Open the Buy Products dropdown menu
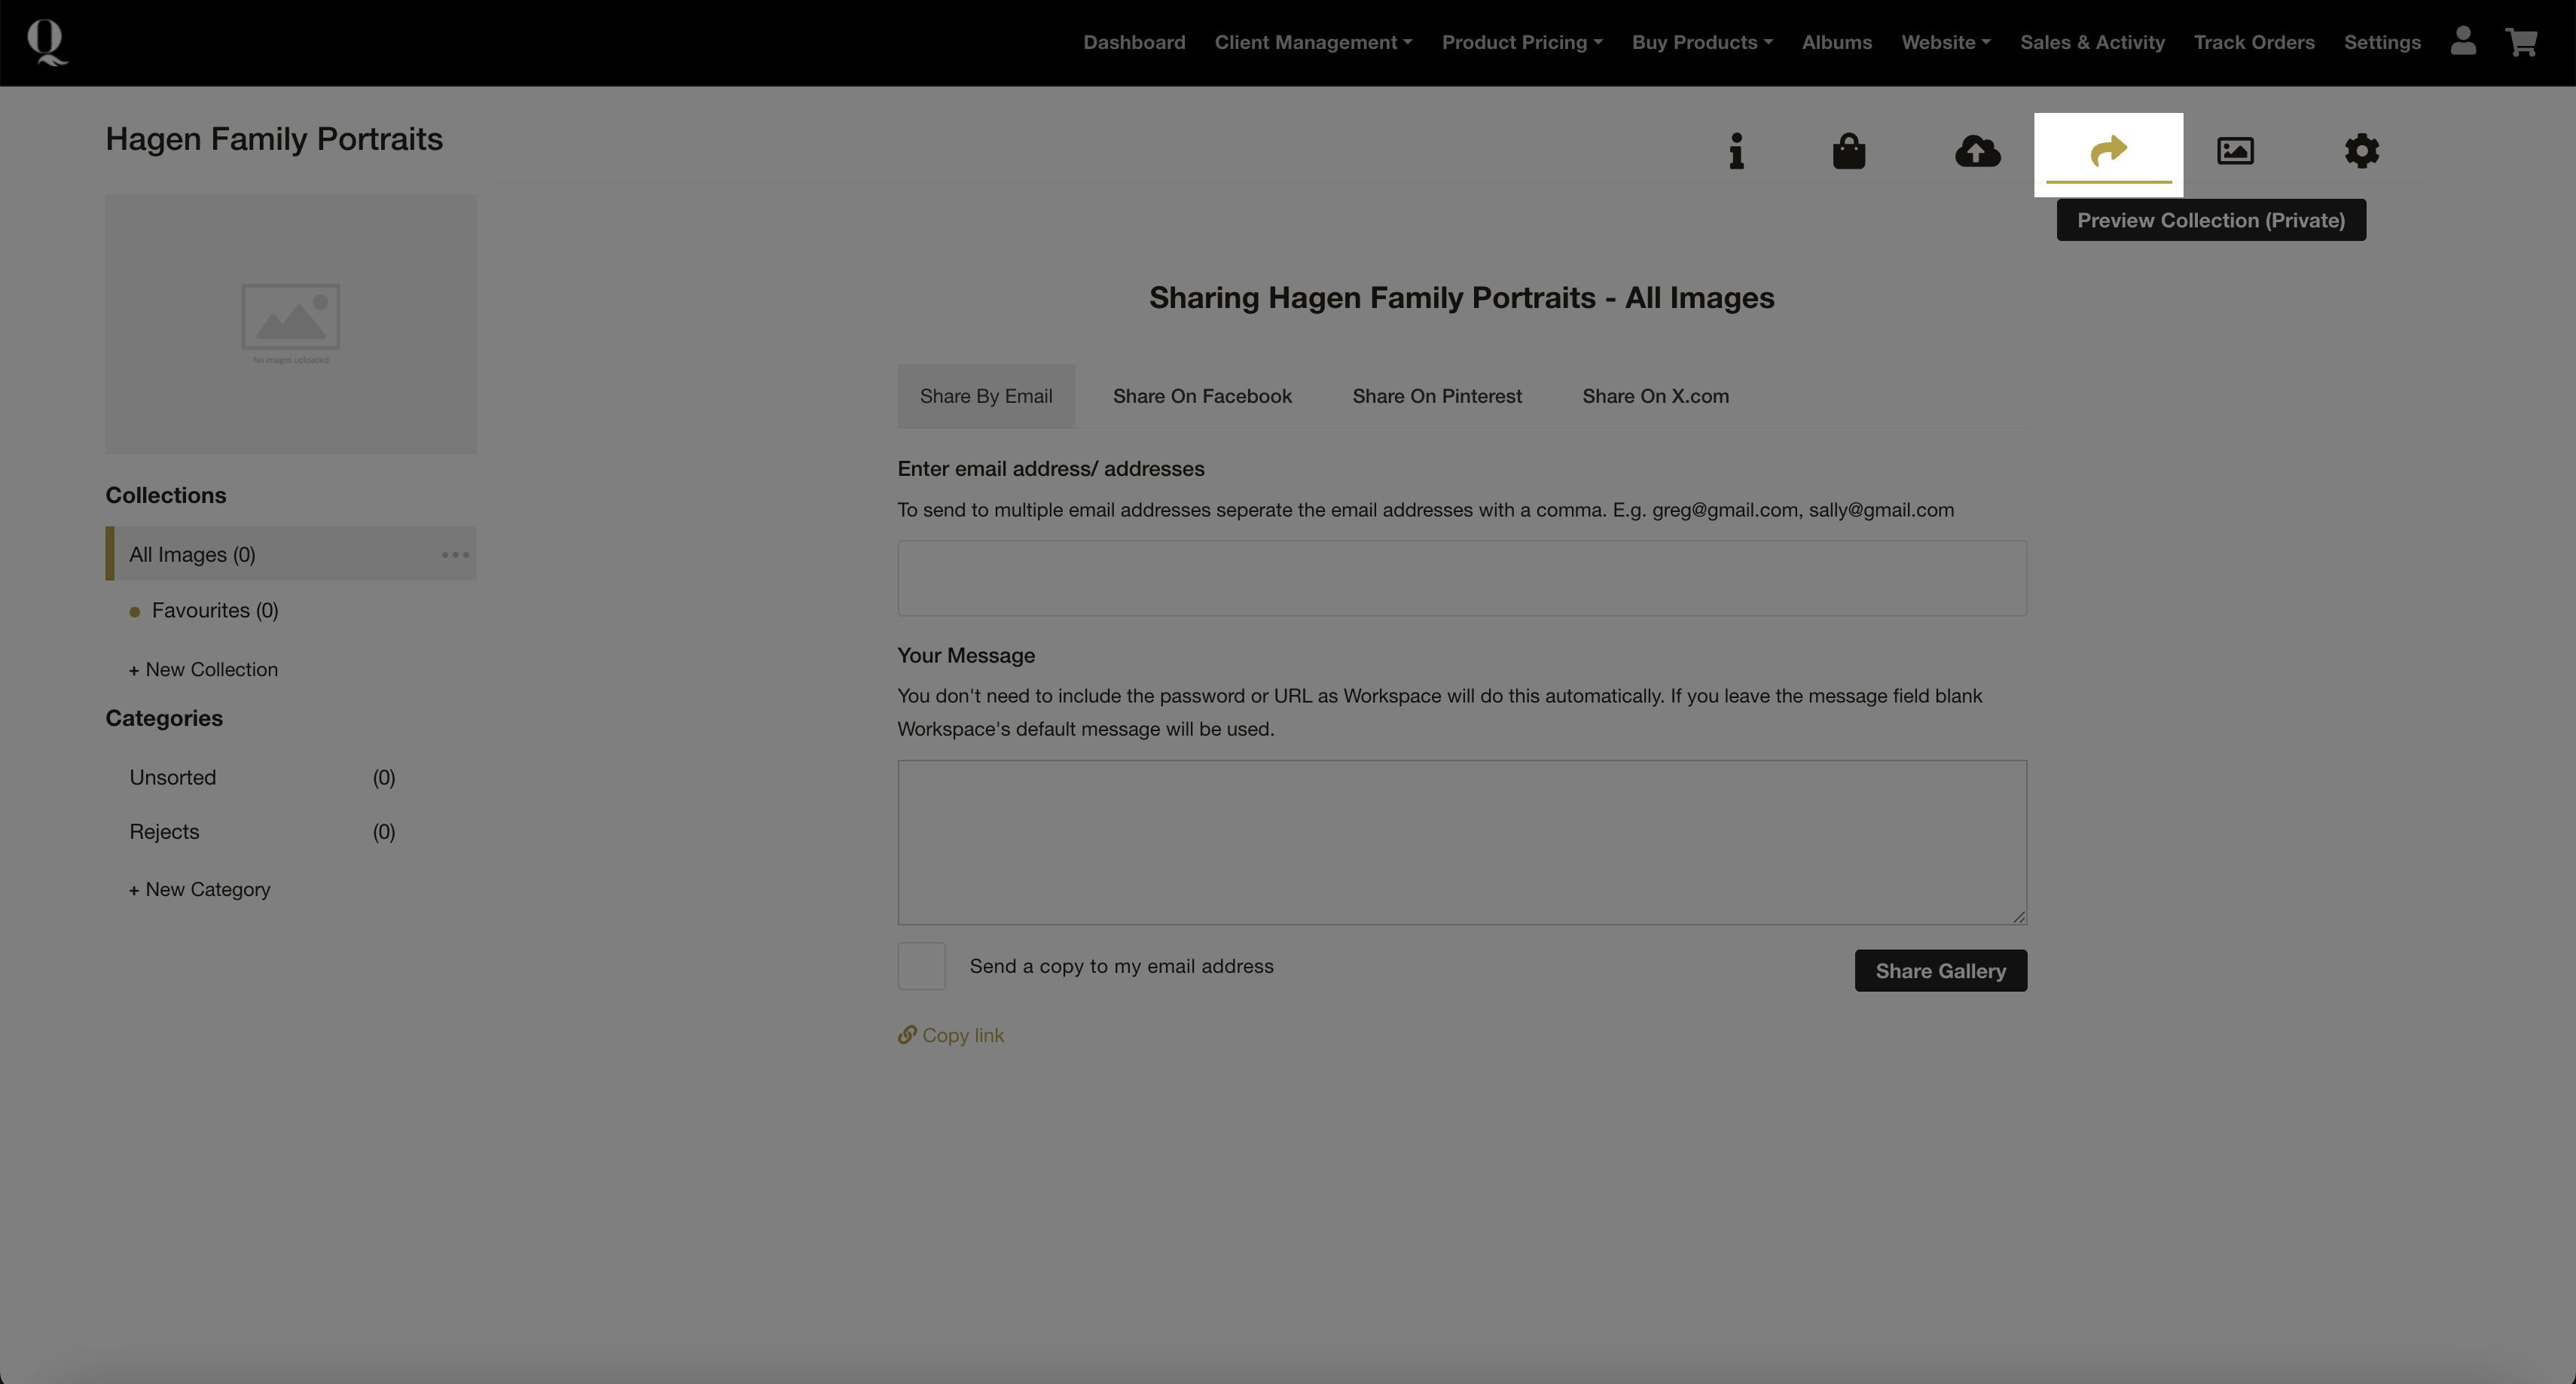The image size is (2576, 1384). pos(1702,42)
